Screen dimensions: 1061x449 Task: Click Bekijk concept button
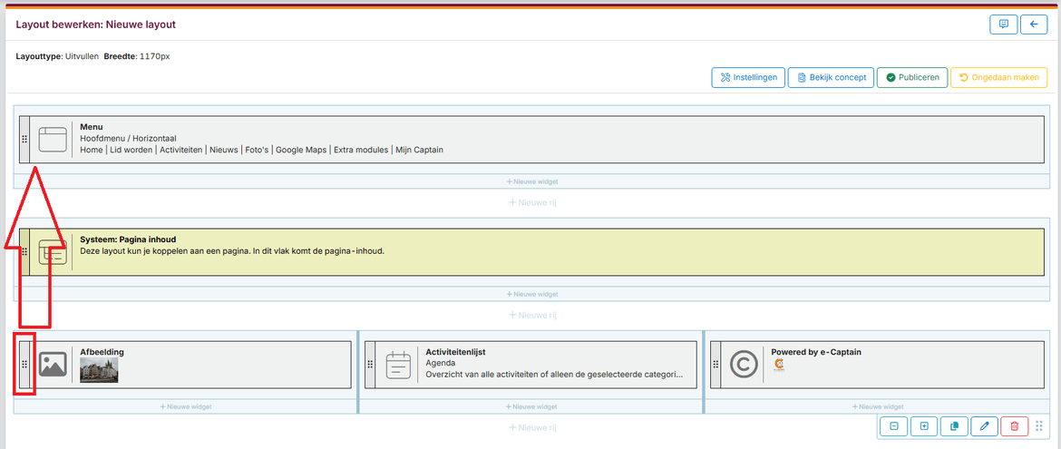(831, 78)
